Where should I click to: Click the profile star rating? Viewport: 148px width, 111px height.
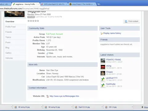(x=33, y=21)
